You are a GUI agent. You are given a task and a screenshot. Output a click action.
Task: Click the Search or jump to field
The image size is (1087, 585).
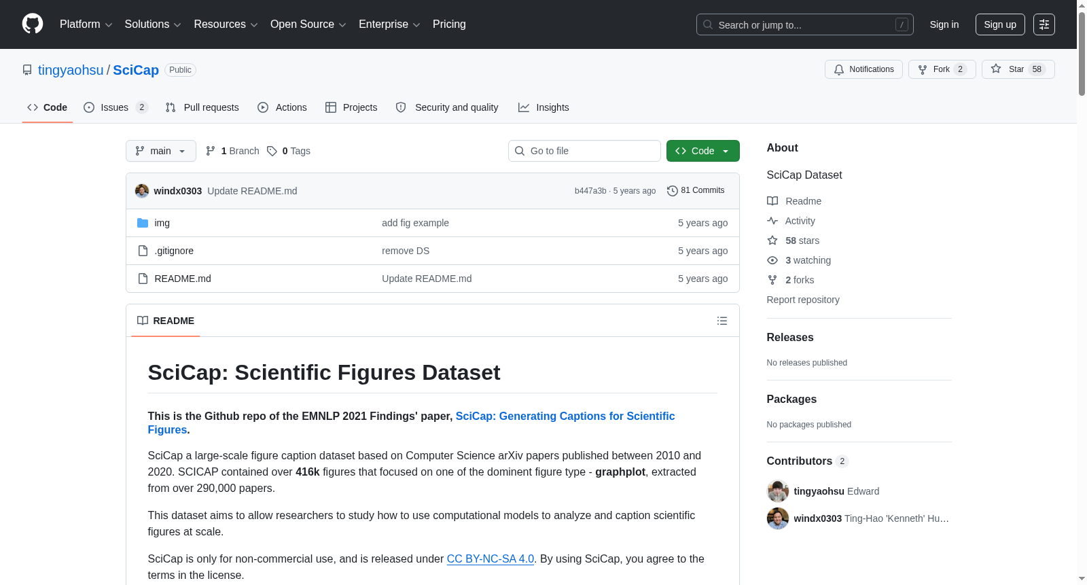(x=805, y=24)
